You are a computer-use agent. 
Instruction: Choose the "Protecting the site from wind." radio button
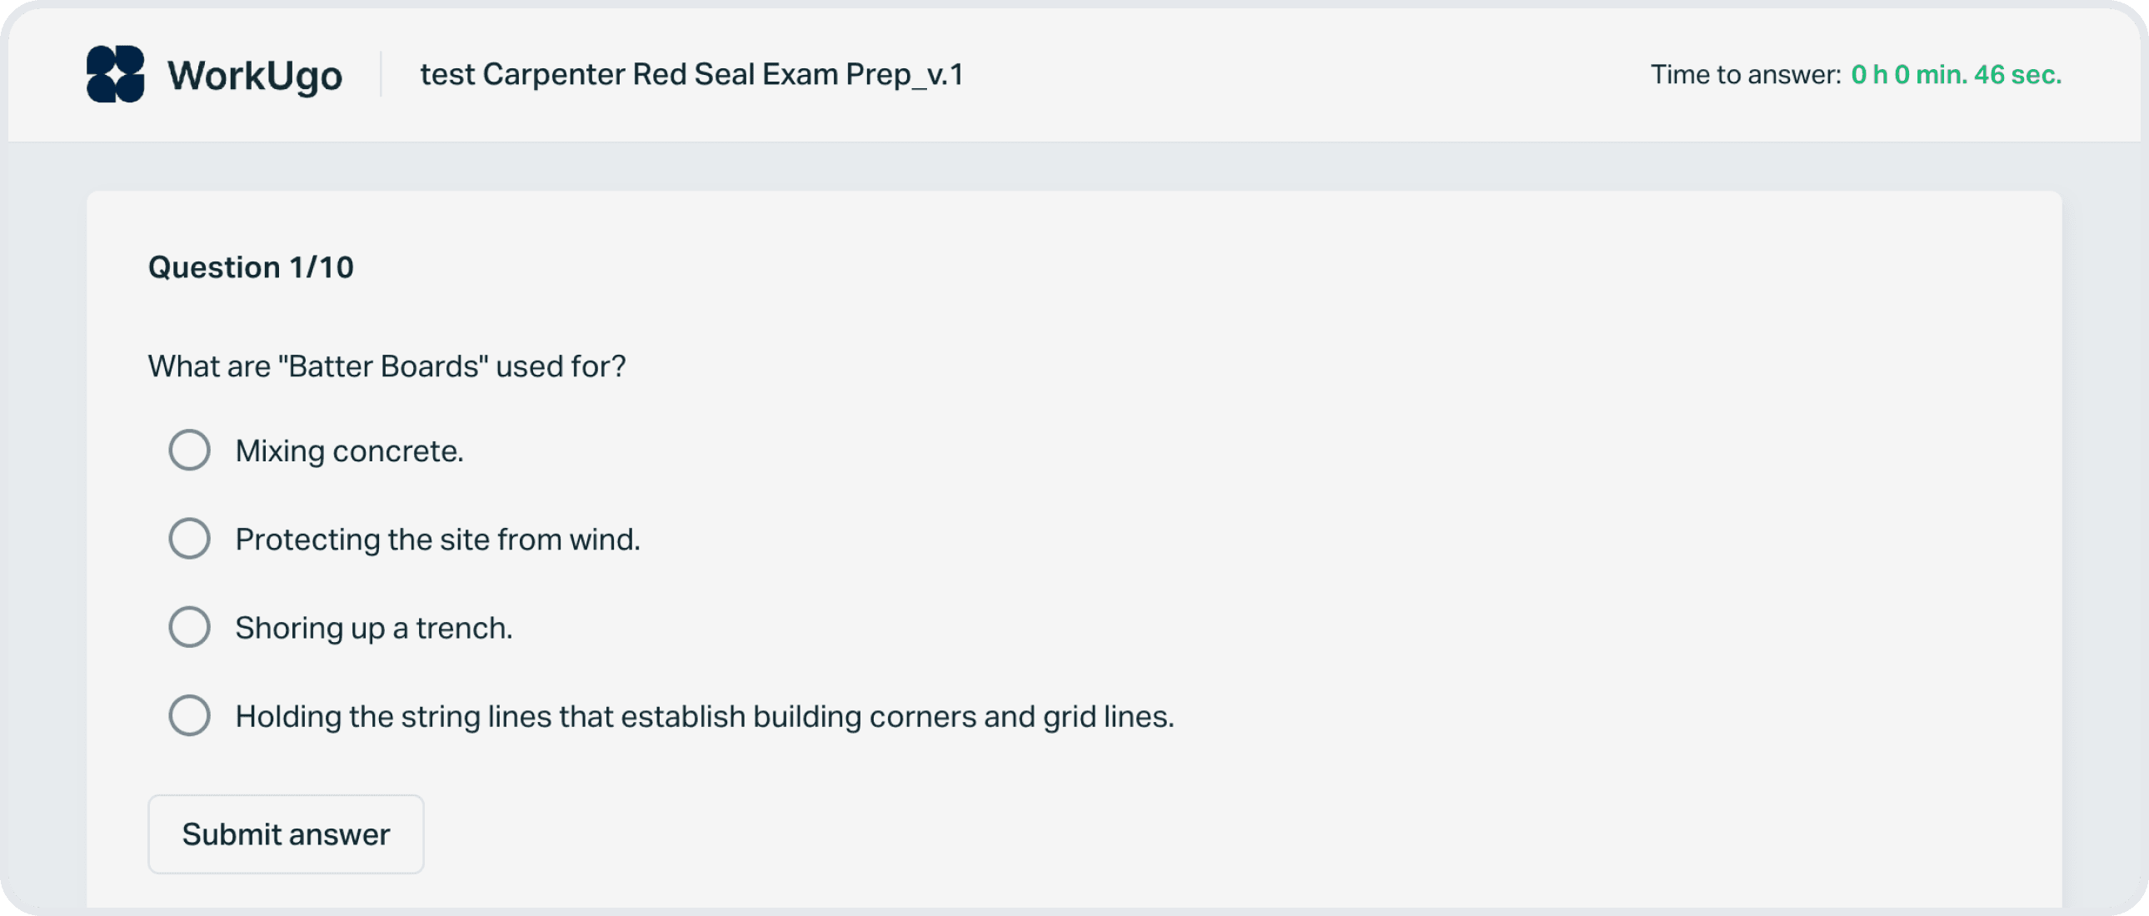189,539
